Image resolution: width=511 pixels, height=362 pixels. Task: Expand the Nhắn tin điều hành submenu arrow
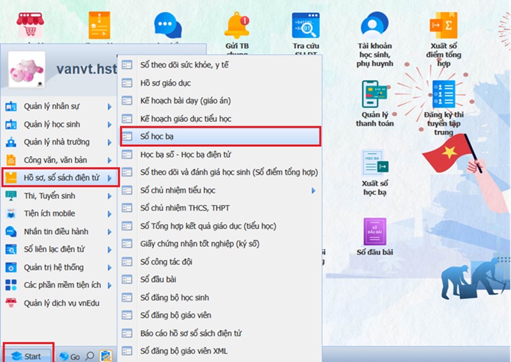coord(109,232)
